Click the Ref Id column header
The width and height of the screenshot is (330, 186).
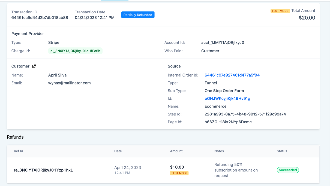(x=19, y=151)
